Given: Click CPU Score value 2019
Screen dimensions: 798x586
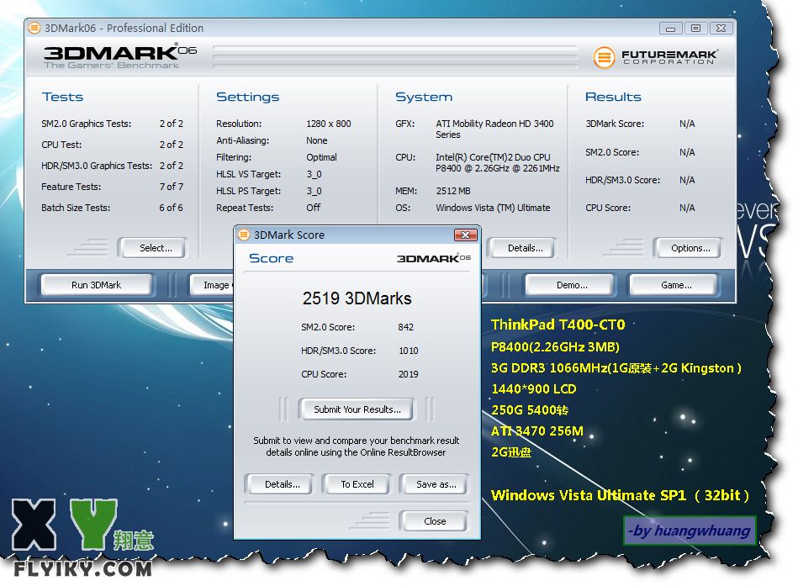Looking at the screenshot, I should (x=408, y=374).
